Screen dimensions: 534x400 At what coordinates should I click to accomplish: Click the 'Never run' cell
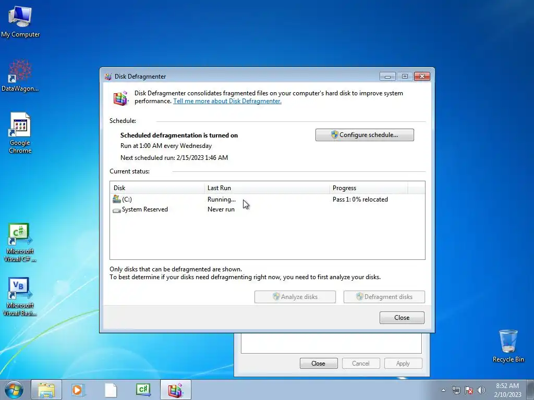(221, 209)
